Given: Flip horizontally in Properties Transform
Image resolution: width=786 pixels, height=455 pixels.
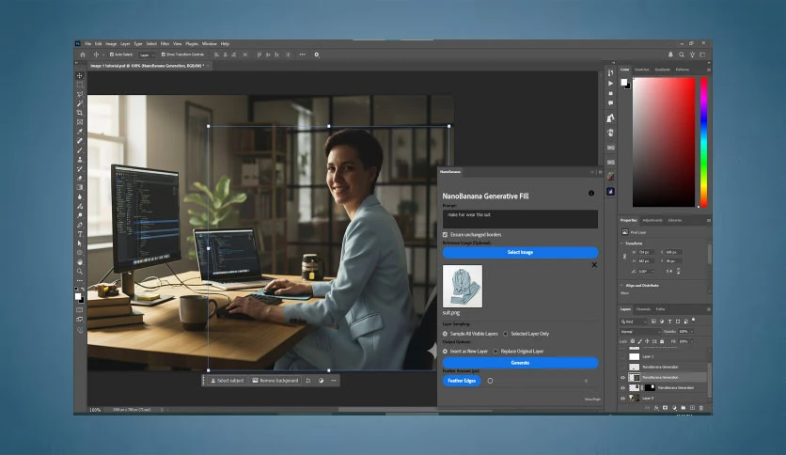Looking at the screenshot, I should tap(668, 271).
